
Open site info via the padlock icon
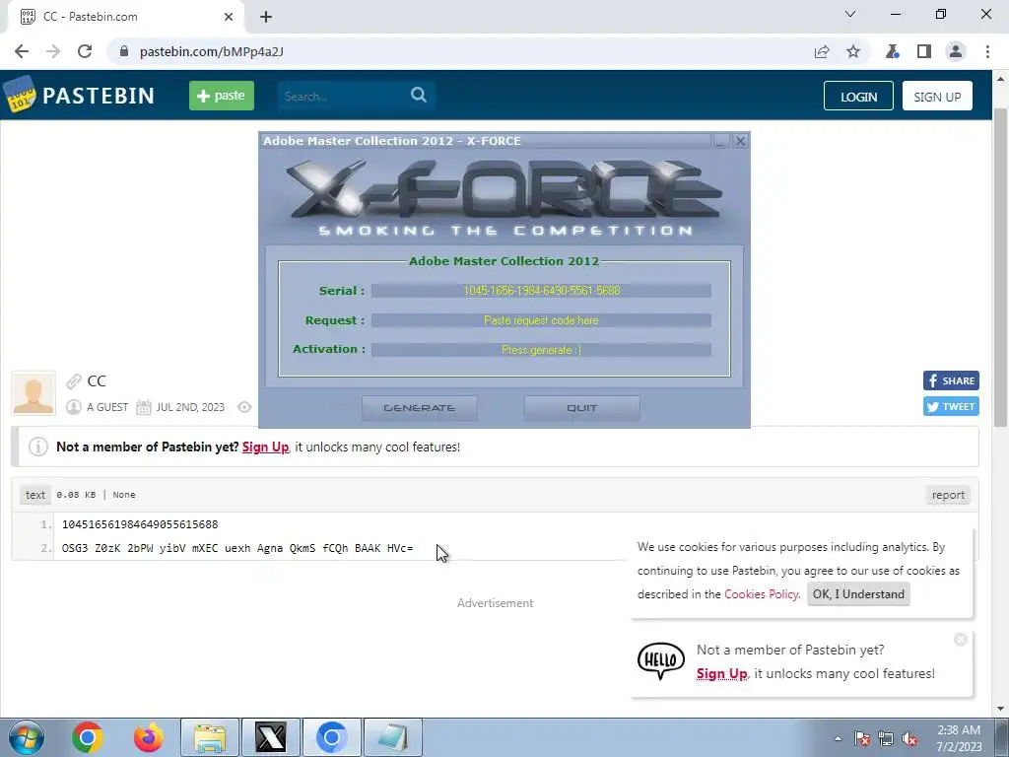point(124,51)
